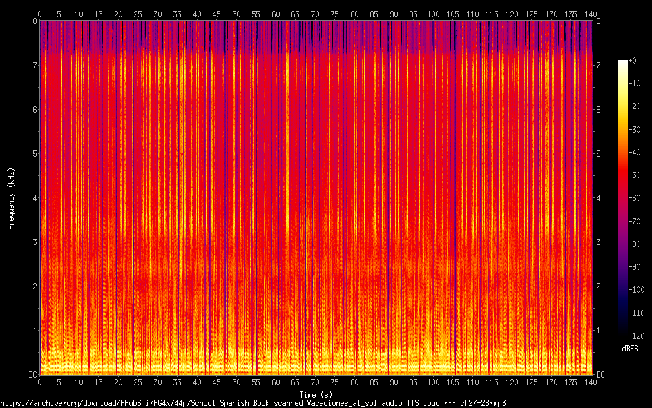The image size is (652, 408).
Task: Click the '140' tick on the bottom time axis
Action: pos(591,382)
